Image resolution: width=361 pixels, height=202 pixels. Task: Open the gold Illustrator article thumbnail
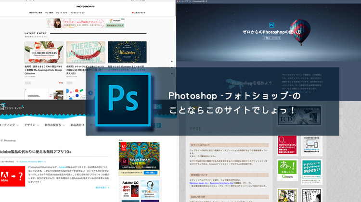(x=127, y=52)
